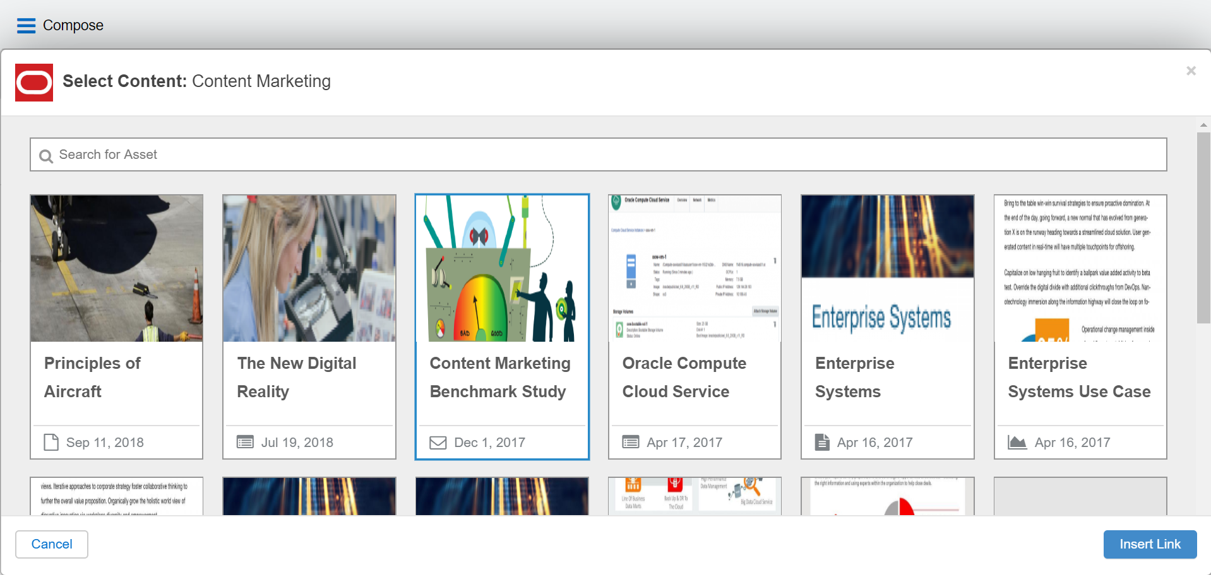Viewport: 1211px width, 575px height.
Task: Click the Compose header label
Action: coord(73,25)
